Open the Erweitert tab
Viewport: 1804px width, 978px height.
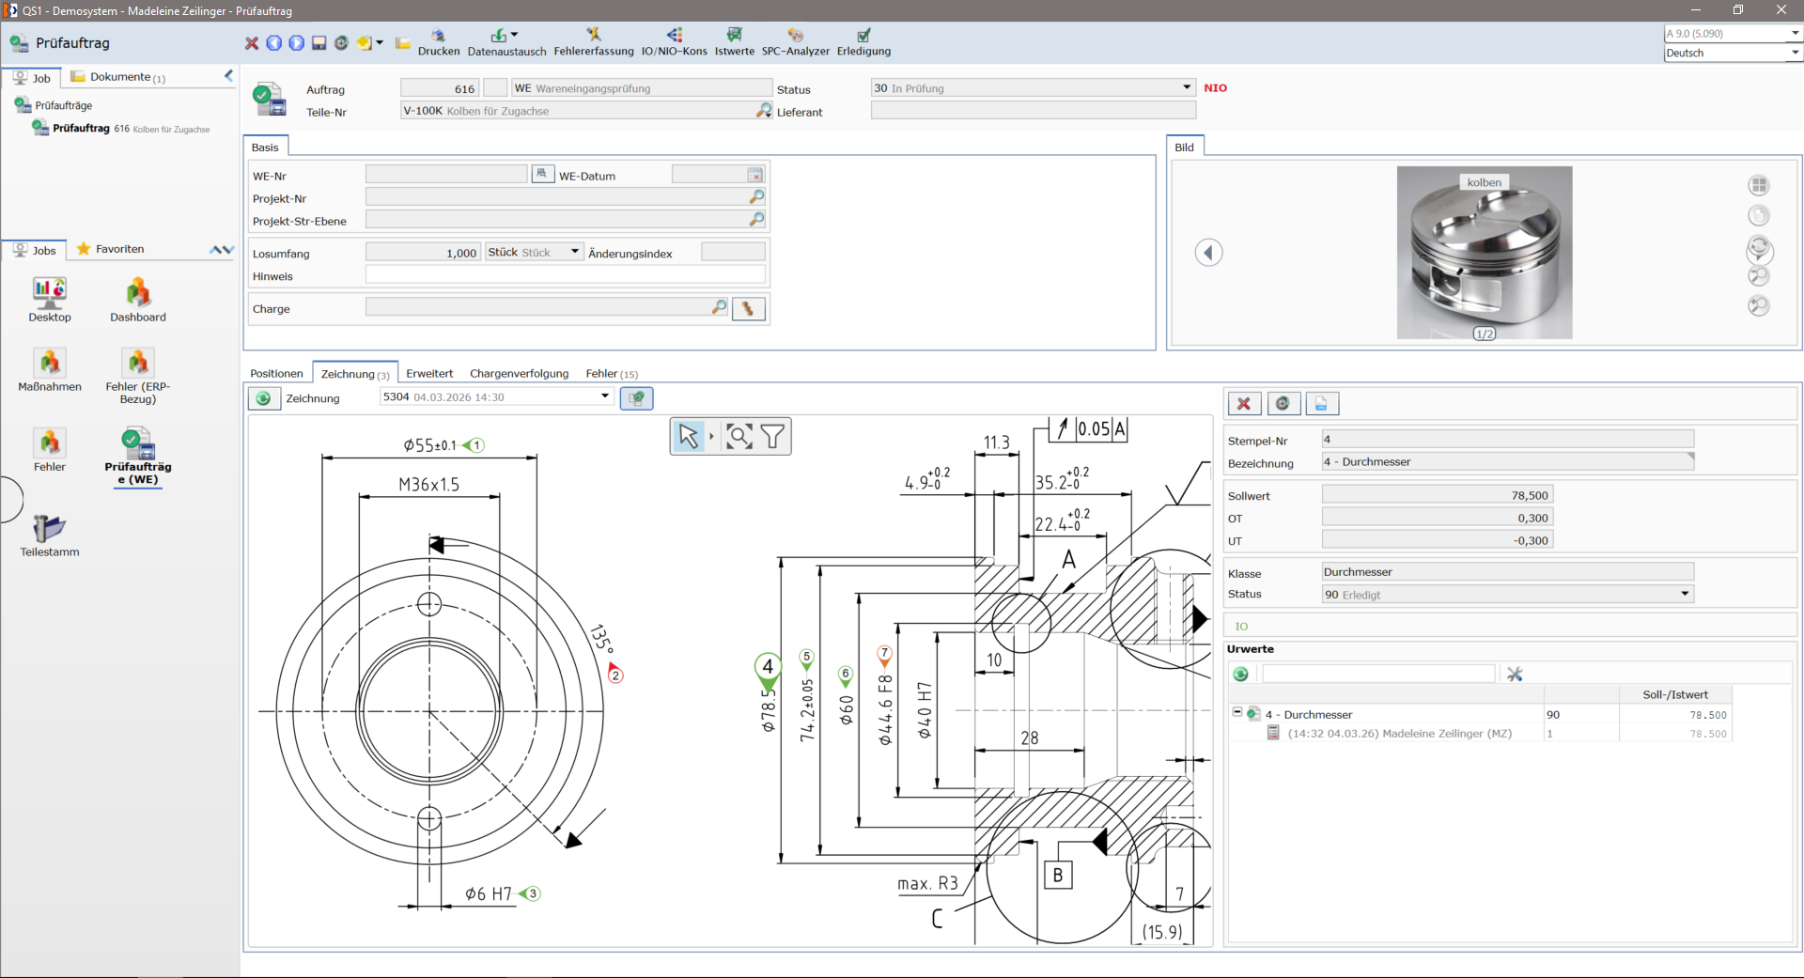point(429,374)
